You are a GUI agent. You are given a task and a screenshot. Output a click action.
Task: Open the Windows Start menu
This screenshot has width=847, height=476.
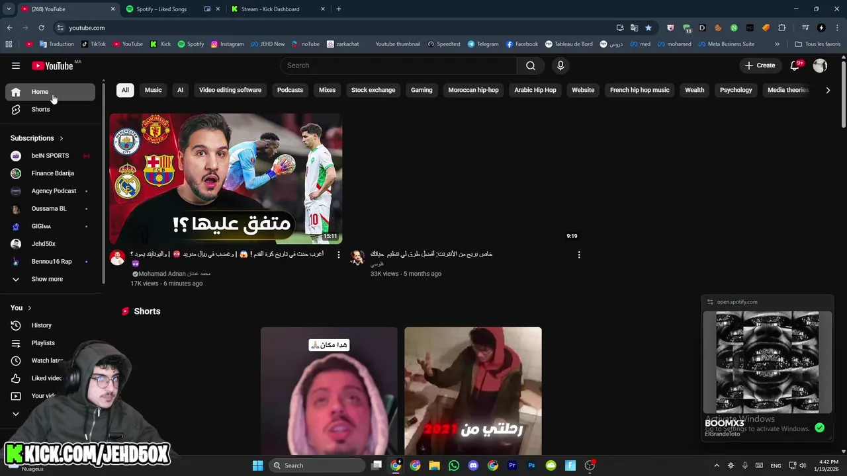pos(257,465)
